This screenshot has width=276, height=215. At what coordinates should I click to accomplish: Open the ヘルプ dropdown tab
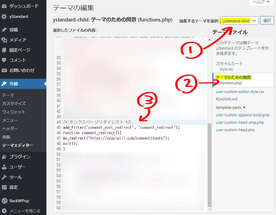(x=261, y=2)
